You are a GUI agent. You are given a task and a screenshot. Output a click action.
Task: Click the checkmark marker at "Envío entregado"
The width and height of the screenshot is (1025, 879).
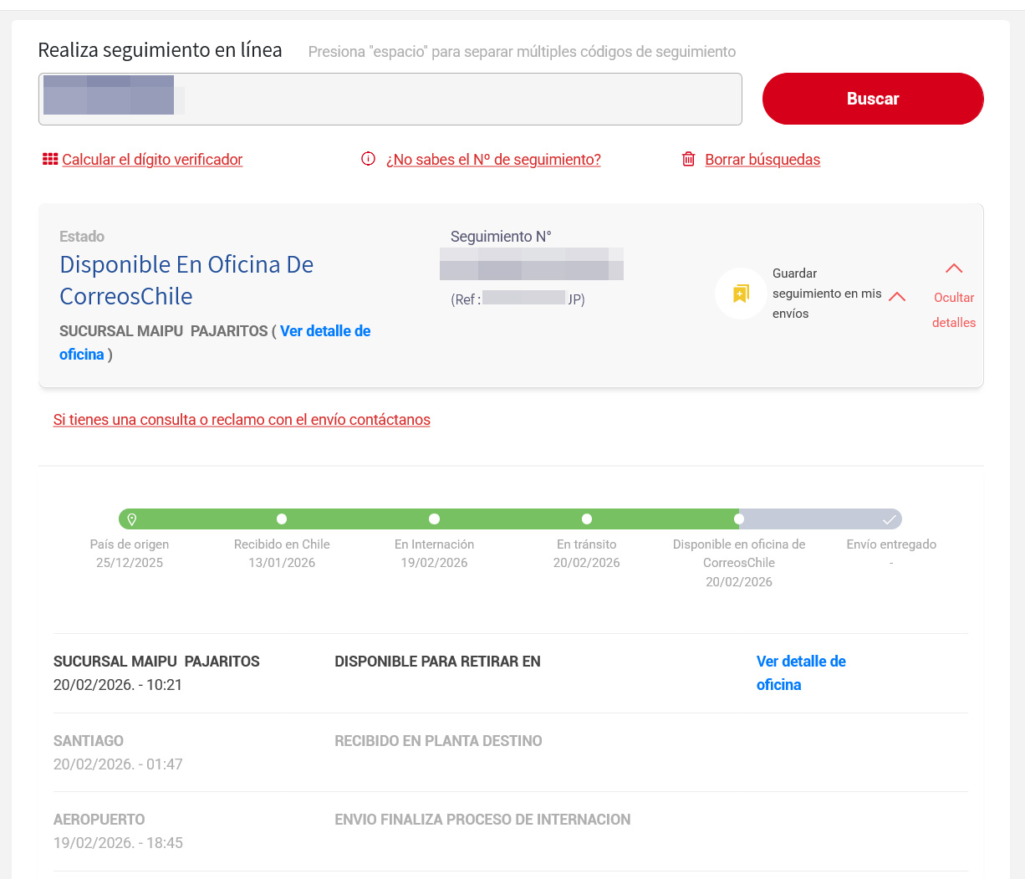[x=890, y=519]
